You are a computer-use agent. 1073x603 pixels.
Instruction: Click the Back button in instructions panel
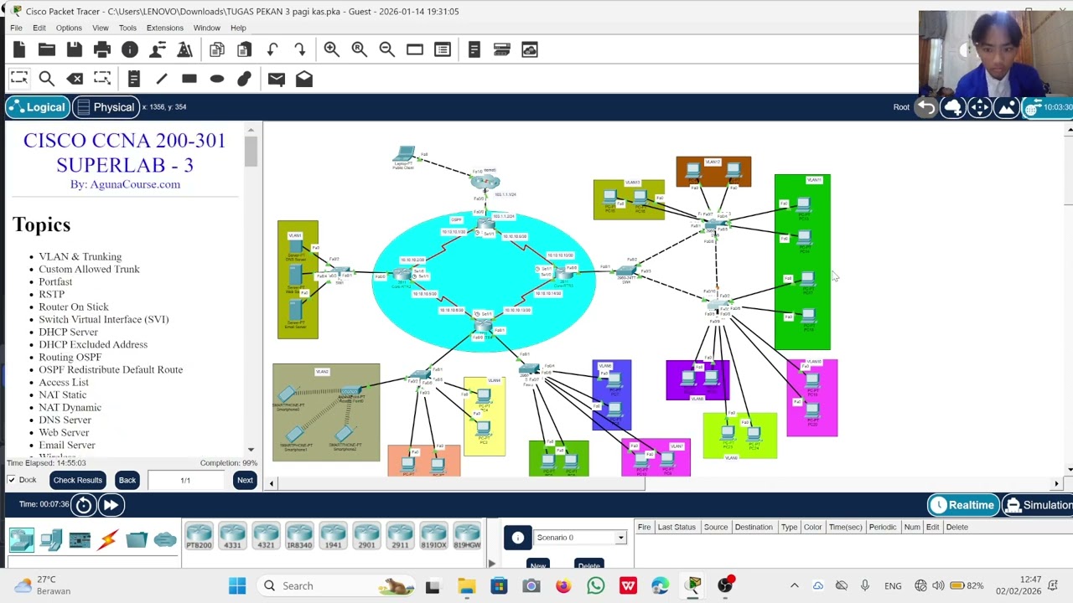(x=127, y=480)
